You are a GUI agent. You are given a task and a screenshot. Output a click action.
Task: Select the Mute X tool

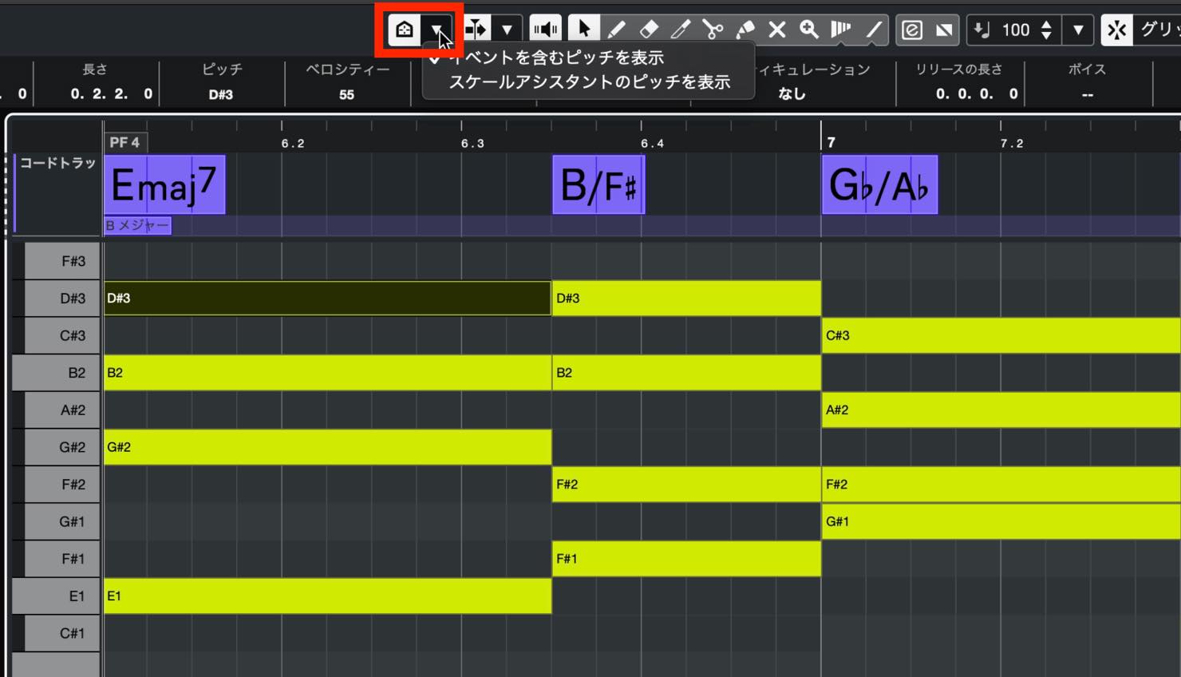point(776,30)
